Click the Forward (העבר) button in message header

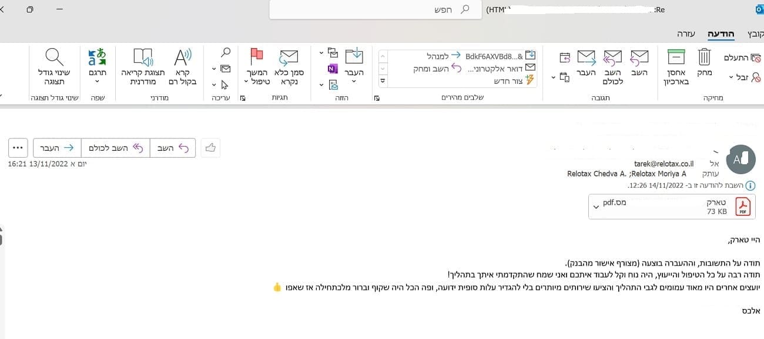[x=57, y=148]
